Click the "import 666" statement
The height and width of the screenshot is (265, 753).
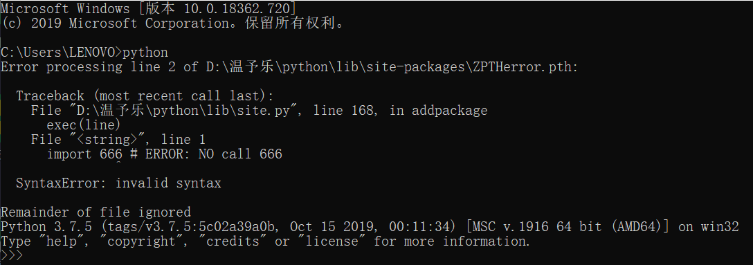(x=84, y=154)
